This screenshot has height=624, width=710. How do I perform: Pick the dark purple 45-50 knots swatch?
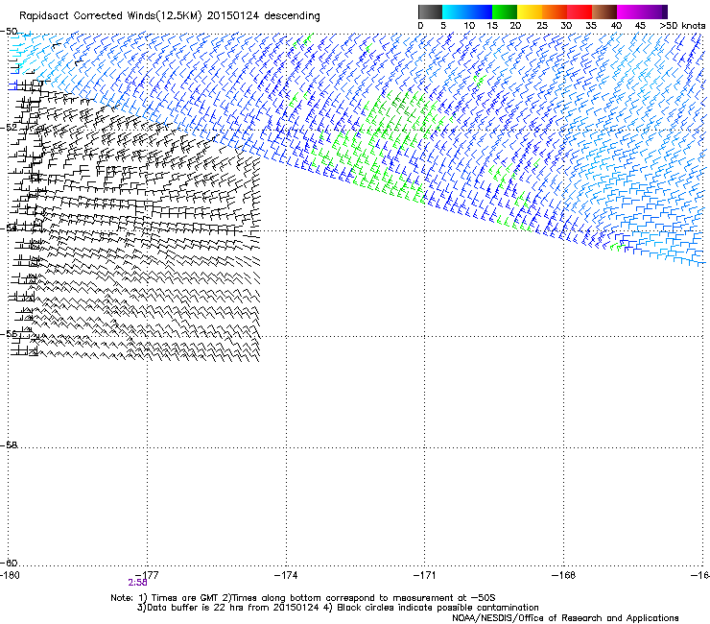pyautogui.click(x=654, y=12)
